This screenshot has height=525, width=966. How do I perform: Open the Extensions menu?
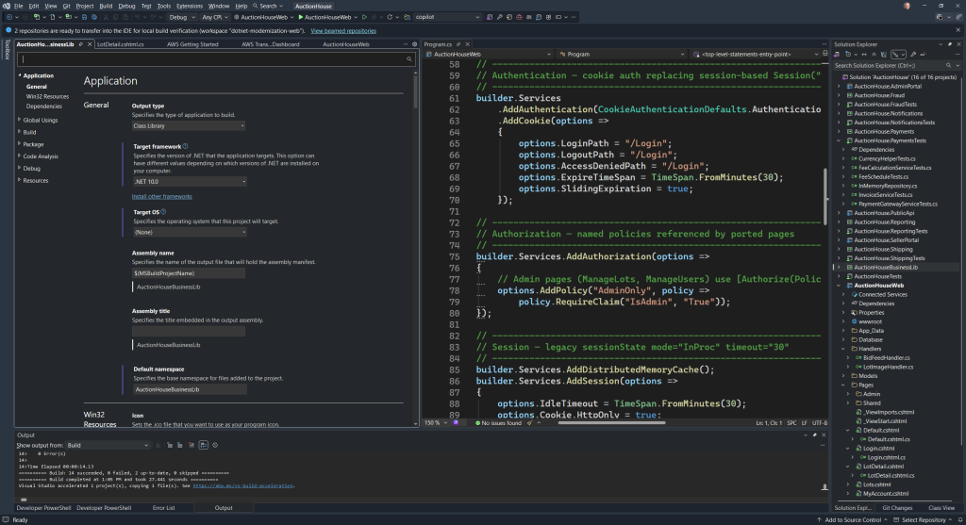coord(189,7)
